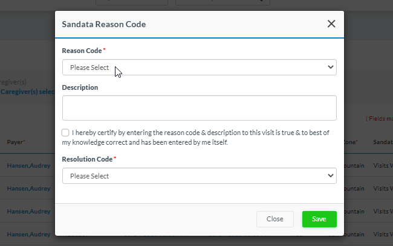
Task: Open Hansen,Audrey in the last visible row
Action: (x=28, y=234)
